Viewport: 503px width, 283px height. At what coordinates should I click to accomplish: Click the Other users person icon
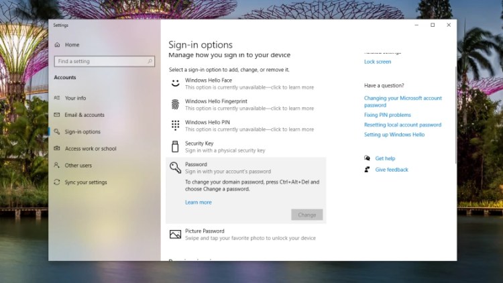[57, 165]
